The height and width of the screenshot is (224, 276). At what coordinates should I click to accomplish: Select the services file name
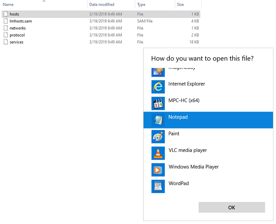click(17, 42)
